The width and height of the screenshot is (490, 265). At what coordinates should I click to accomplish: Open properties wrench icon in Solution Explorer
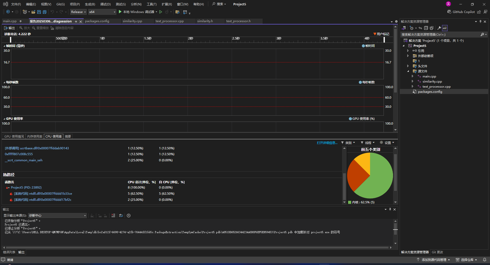pyautogui.click(x=439, y=28)
